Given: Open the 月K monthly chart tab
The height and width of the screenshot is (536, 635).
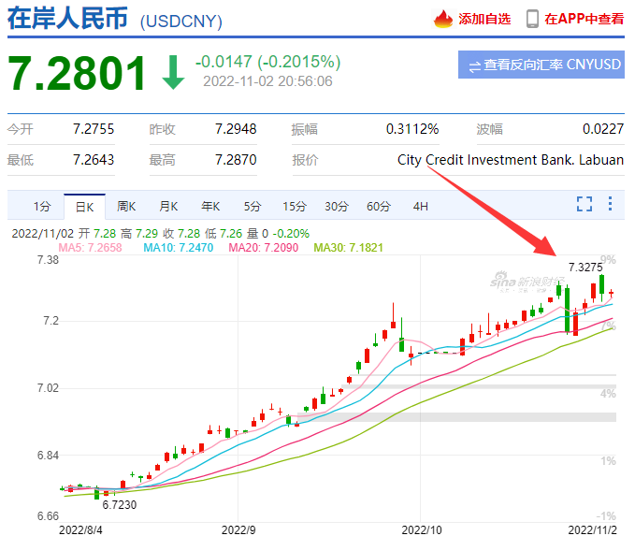Looking at the screenshot, I should (168, 206).
